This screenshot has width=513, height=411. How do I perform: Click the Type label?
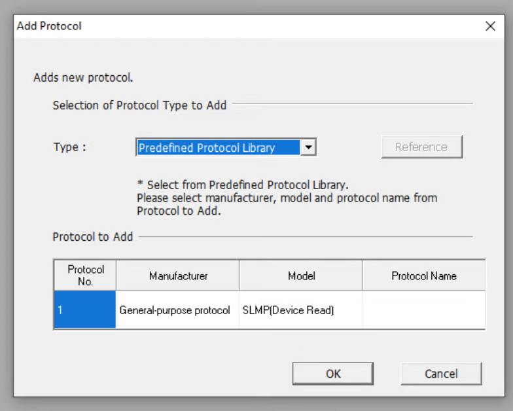point(69,147)
